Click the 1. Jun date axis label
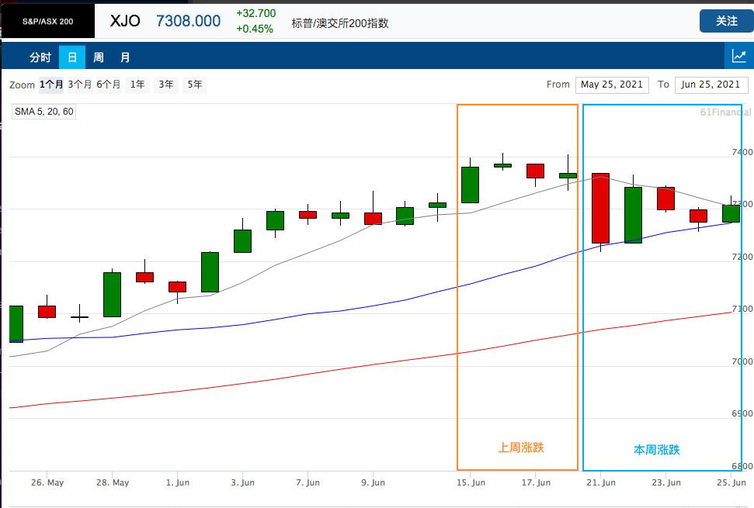Screen dimensions: 754x508 point(178,482)
